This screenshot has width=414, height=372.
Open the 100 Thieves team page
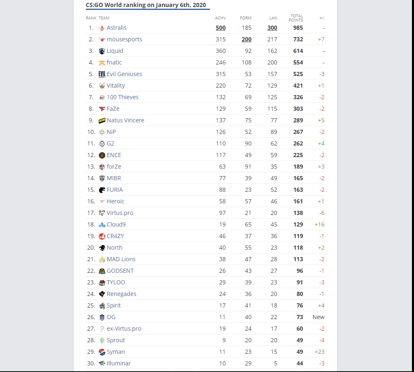(x=123, y=97)
